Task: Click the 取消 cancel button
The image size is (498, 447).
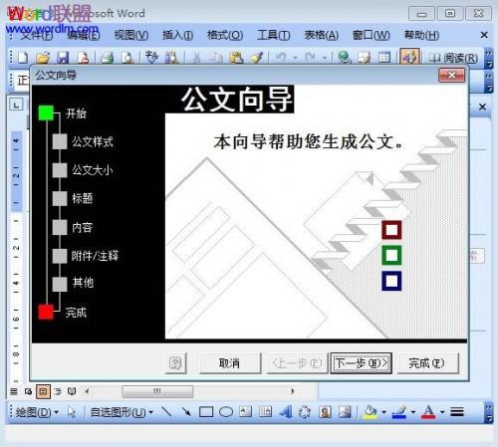Action: coord(230,363)
